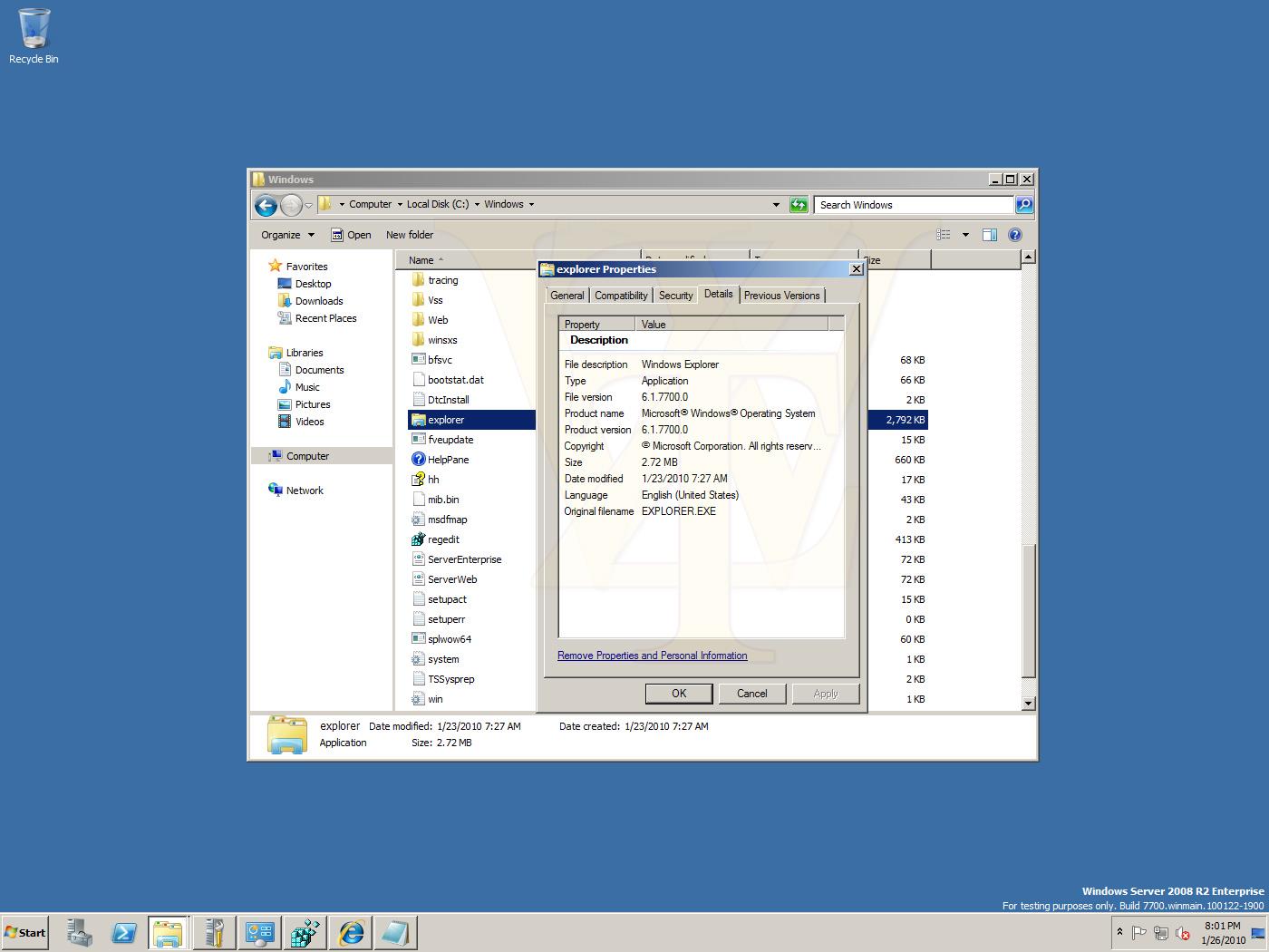Click Remove Properties and Personal Information link
This screenshot has height=952, width=1269.
653,656
